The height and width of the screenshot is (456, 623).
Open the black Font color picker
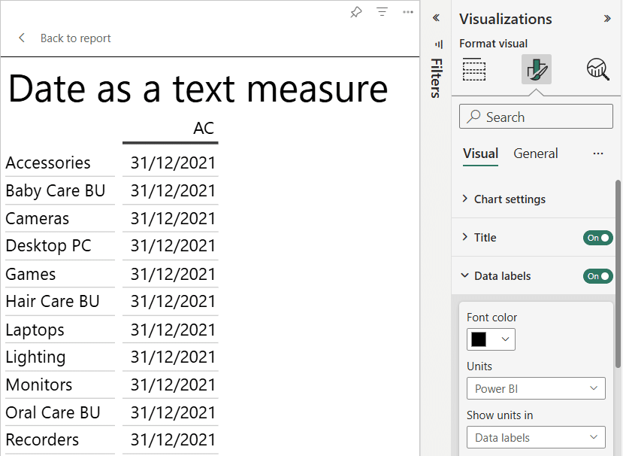pos(491,339)
